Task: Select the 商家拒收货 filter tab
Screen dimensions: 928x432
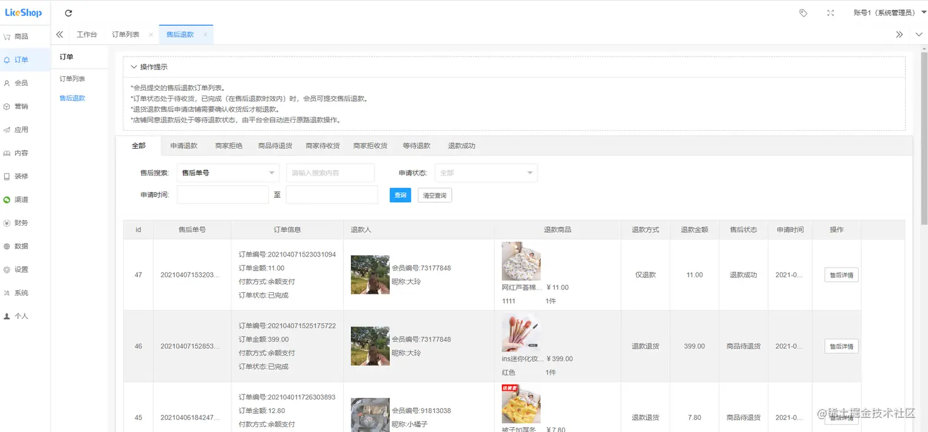Action: click(370, 146)
